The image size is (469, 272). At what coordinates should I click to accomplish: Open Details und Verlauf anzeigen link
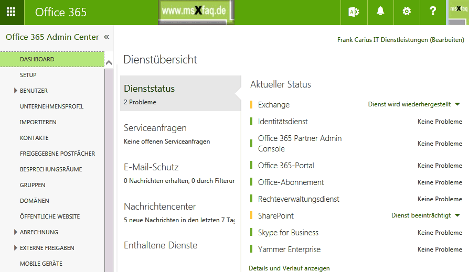click(x=289, y=268)
